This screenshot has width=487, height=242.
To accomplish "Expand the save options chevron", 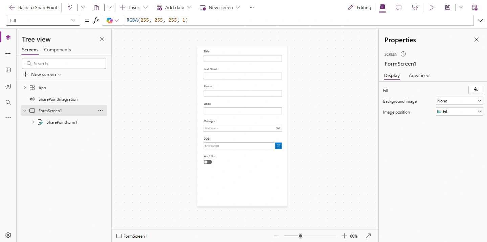I will click(x=461, y=7).
